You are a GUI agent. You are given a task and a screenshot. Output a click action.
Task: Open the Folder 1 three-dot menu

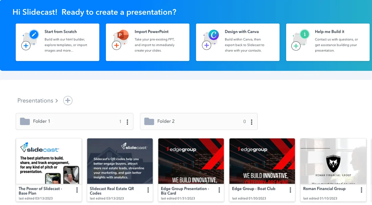127,122
